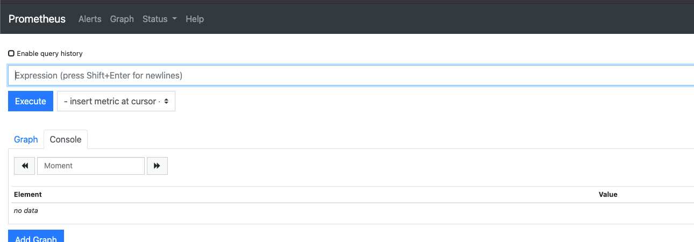Go to Graph in the navbar

click(x=122, y=19)
